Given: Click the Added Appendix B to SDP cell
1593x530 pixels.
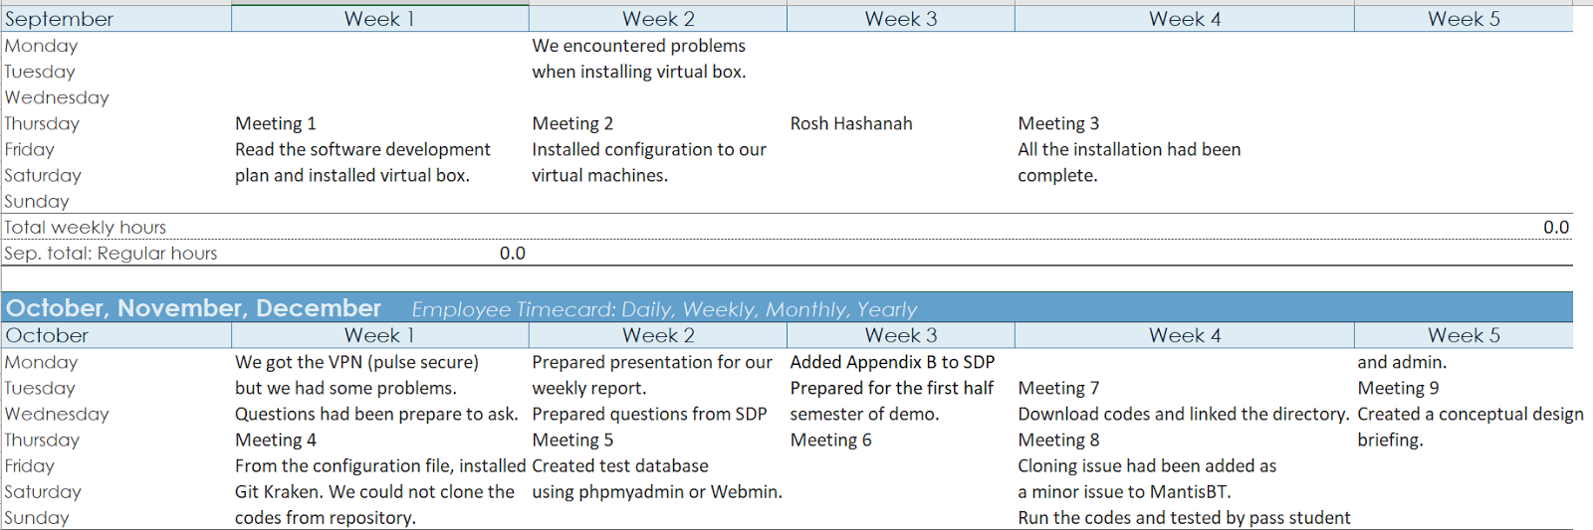Looking at the screenshot, I should [x=892, y=362].
